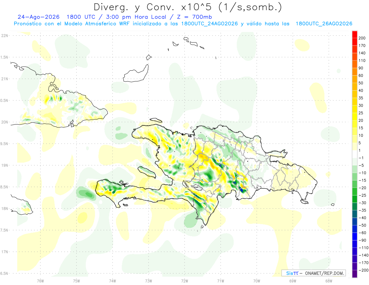This screenshot has height=285, width=369.
Task: Click the "17N" latitude label
Action: 5,252
